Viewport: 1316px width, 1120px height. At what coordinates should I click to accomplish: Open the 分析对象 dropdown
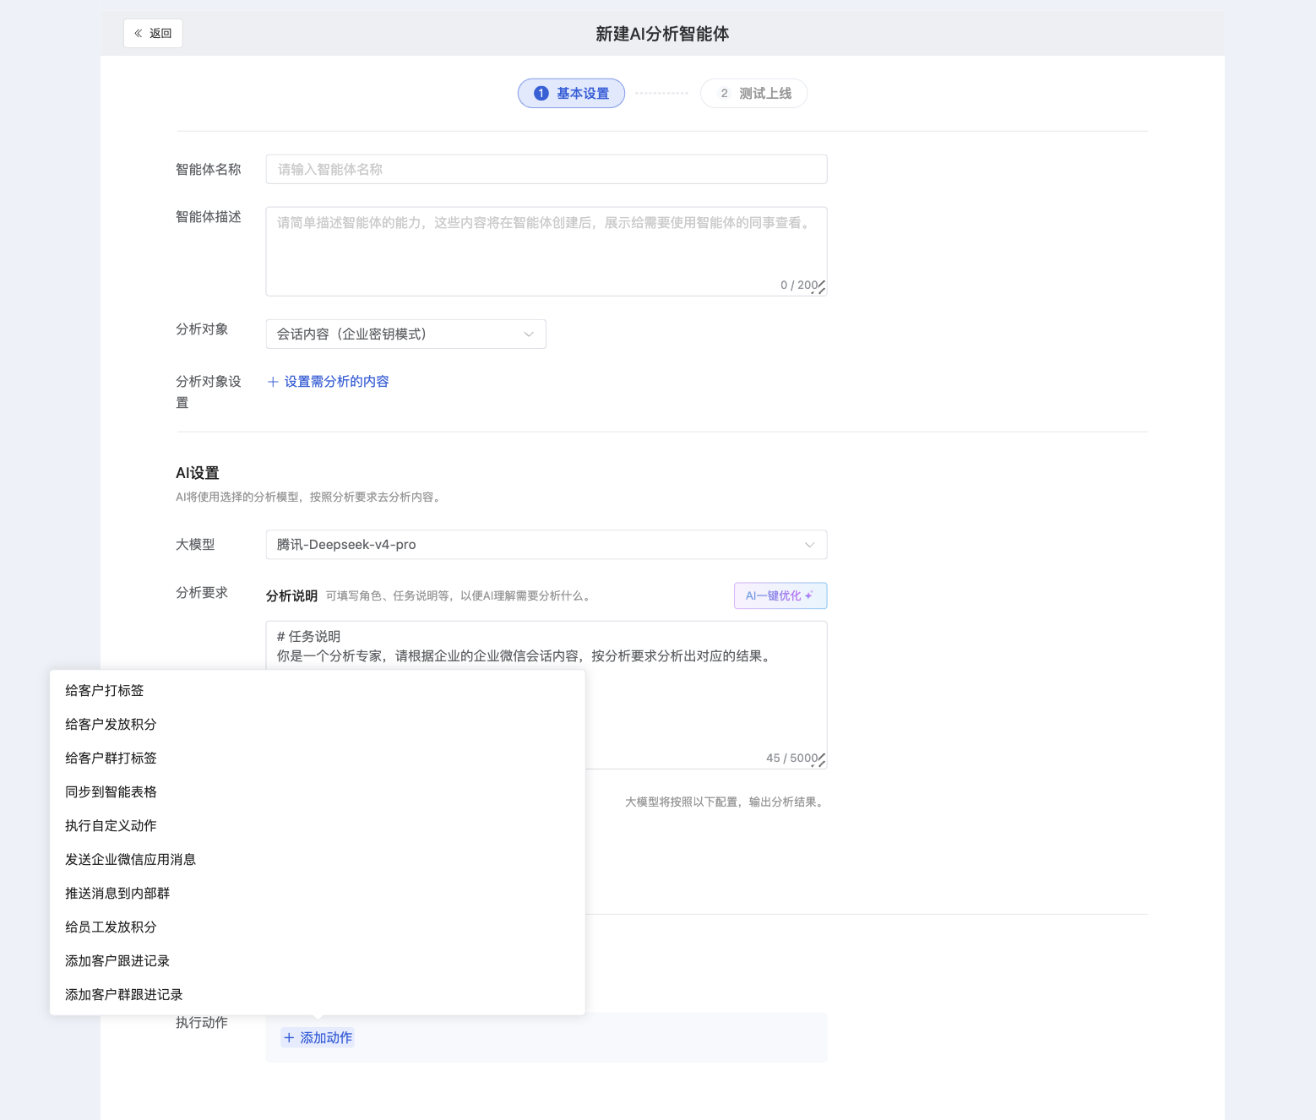406,334
